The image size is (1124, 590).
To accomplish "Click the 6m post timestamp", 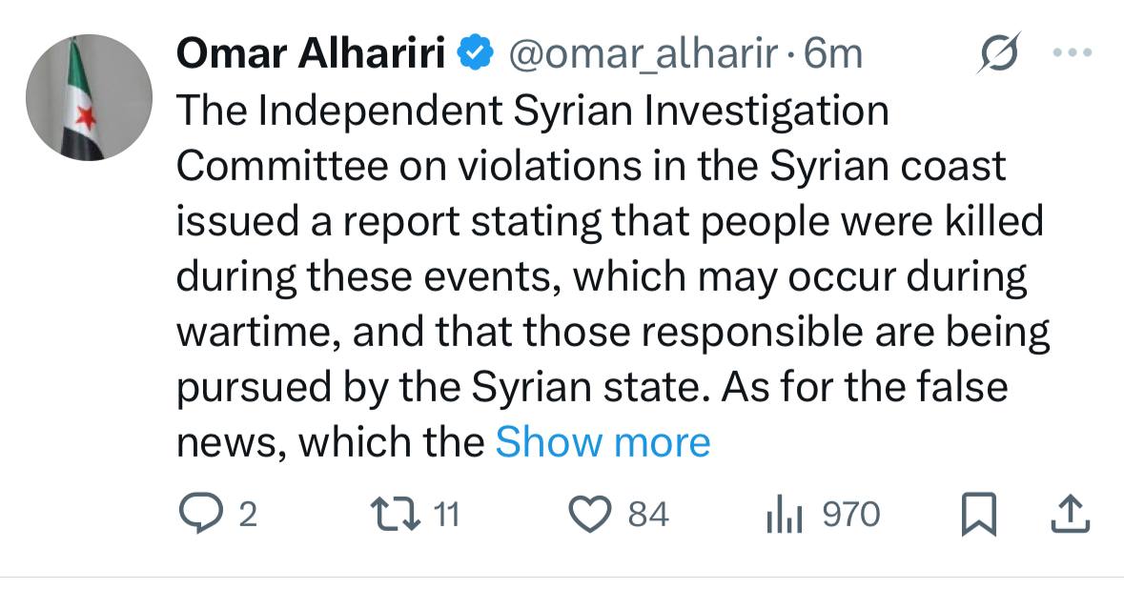I will coord(833,55).
